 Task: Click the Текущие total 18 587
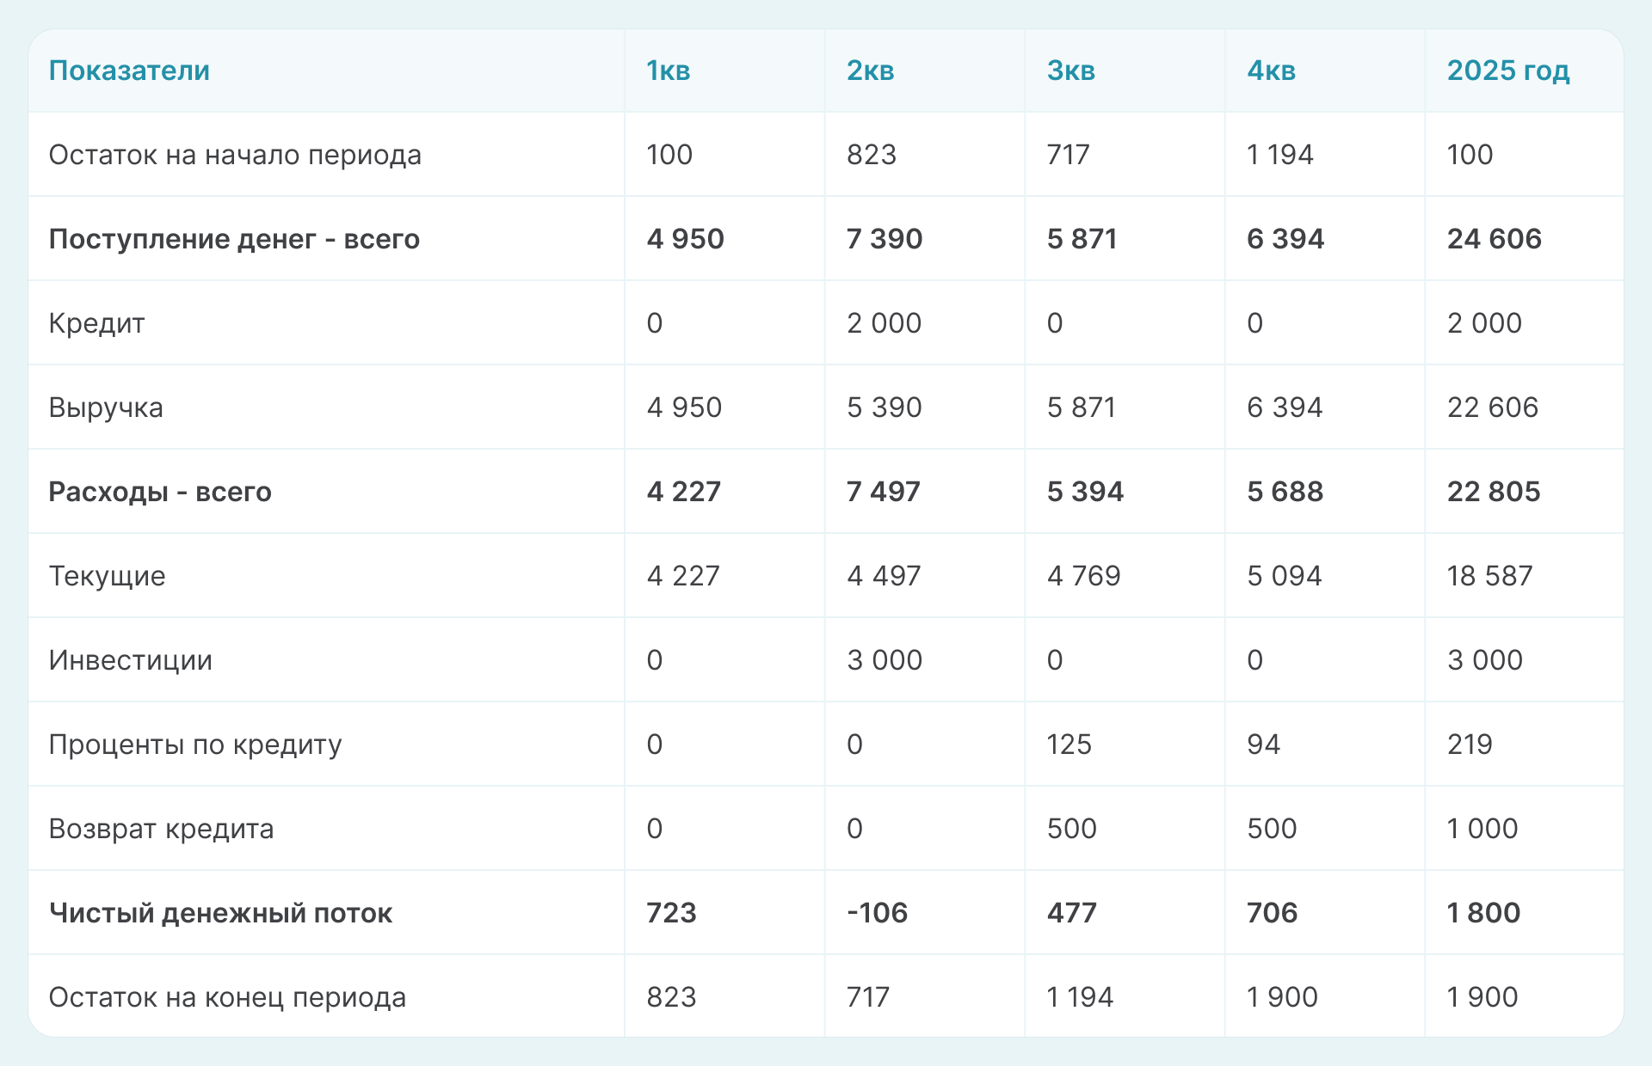1489,576
